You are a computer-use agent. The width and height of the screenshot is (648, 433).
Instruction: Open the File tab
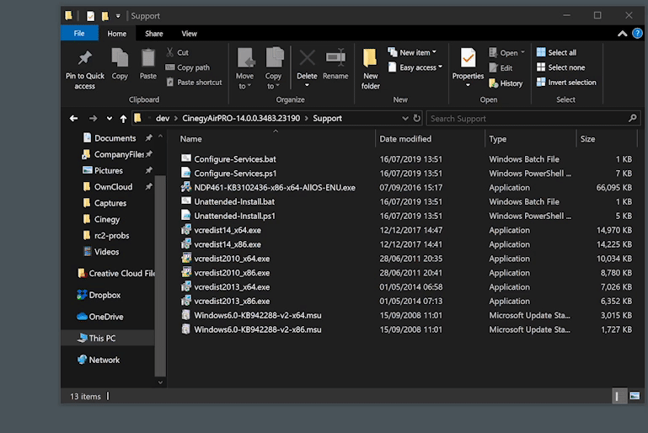[x=79, y=34]
